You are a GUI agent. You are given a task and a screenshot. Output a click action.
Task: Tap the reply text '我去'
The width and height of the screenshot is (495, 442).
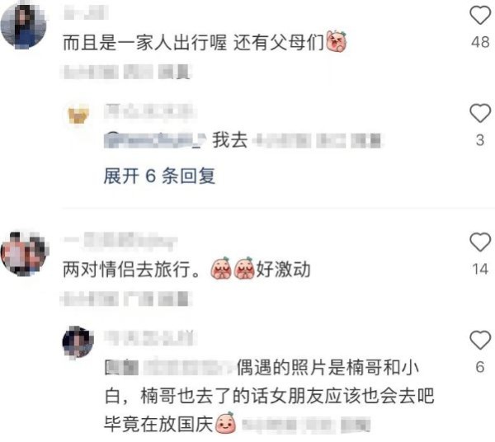click(230, 139)
